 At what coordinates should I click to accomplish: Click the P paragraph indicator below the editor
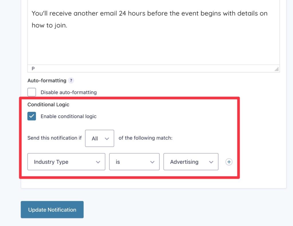pos(33,68)
